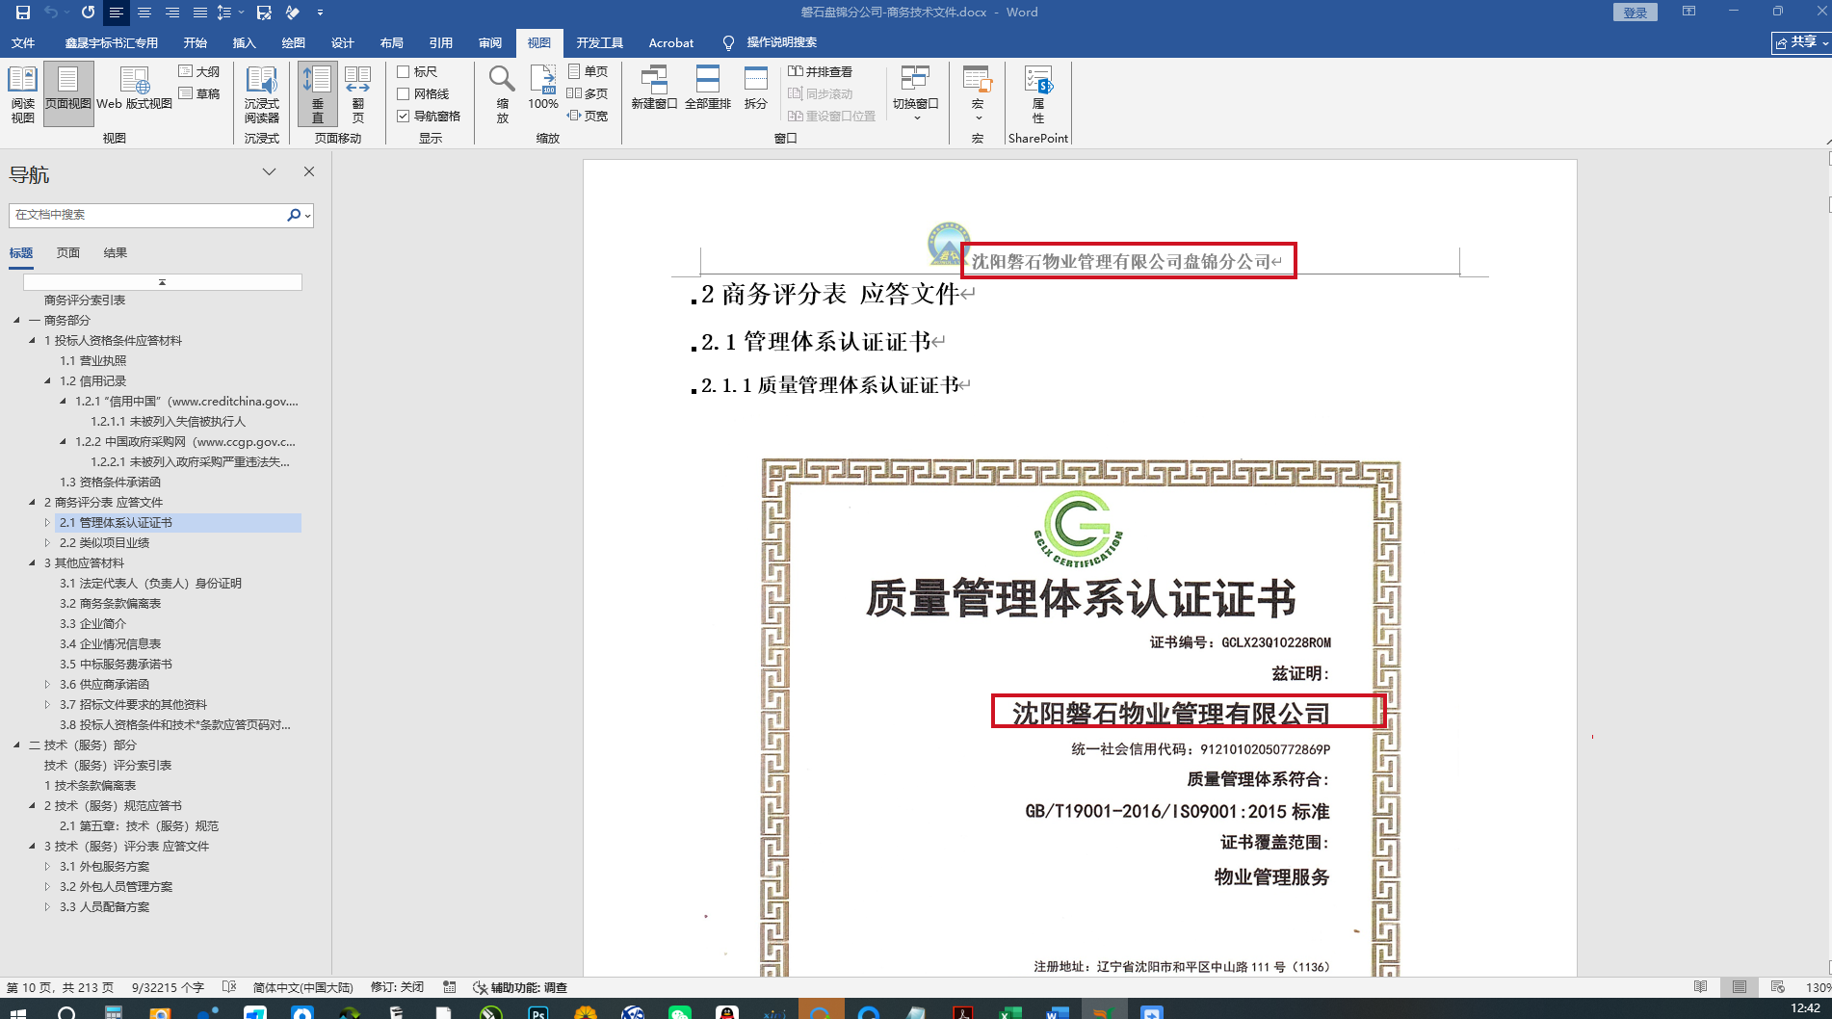Choose Multiple Pages zoom (多页)

coord(588,93)
